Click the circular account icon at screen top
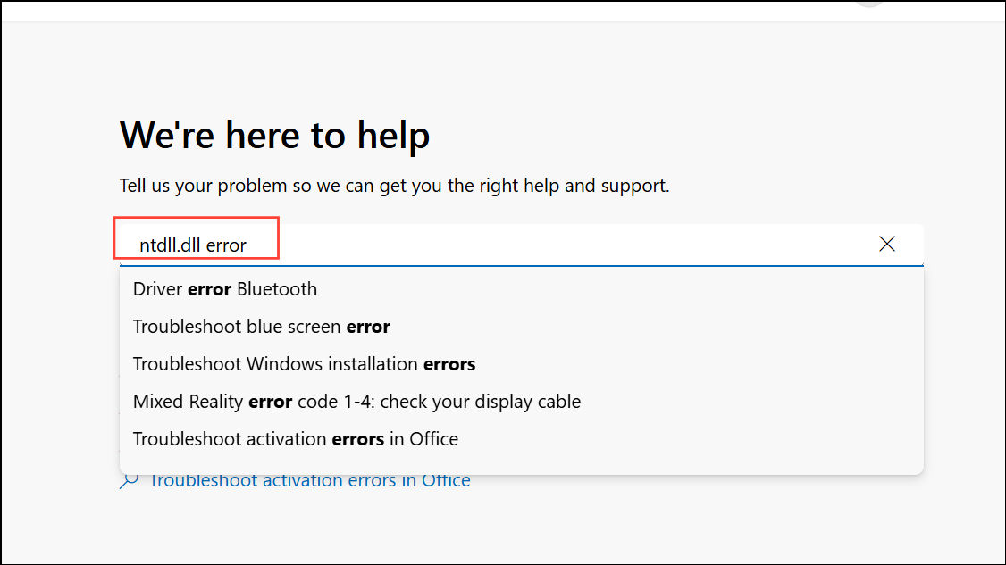The width and height of the screenshot is (1006, 565). click(868, 5)
